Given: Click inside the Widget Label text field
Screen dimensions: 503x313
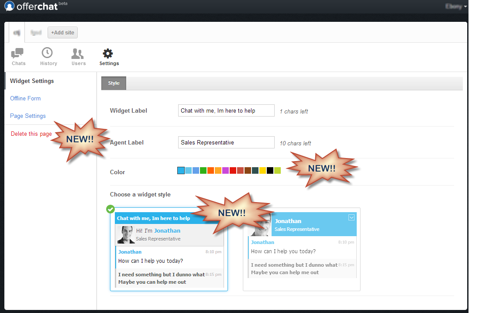Looking at the screenshot, I should [226, 110].
